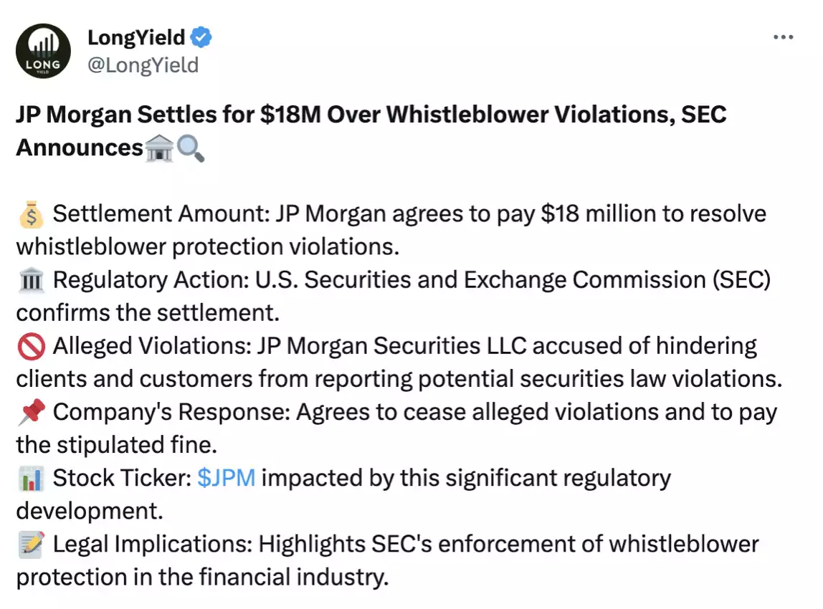
Task: Open the three-dot more options menu
Action: coord(783,37)
